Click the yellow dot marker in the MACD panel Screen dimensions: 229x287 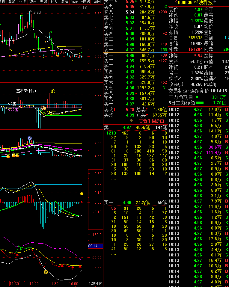point(82,194)
